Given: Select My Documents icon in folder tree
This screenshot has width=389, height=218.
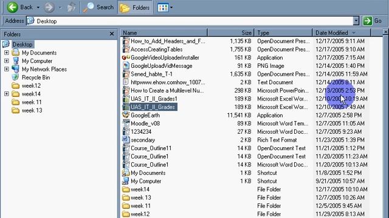Looking at the screenshot, I should coord(15,53).
